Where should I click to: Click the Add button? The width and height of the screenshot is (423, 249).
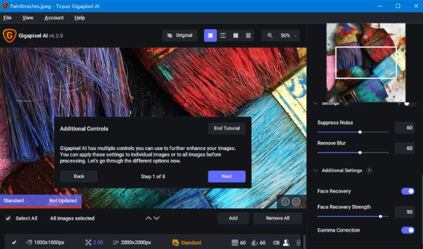tap(233, 218)
